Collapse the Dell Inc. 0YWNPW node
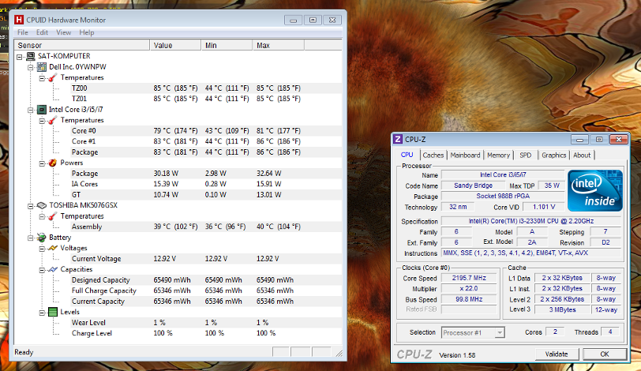This screenshot has width=641, height=371. tap(30, 67)
